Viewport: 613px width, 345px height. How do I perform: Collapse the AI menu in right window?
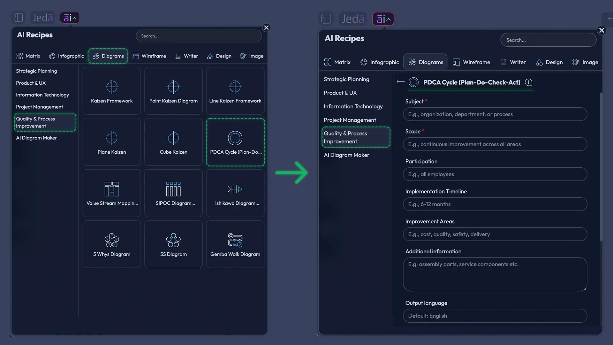coord(383,19)
